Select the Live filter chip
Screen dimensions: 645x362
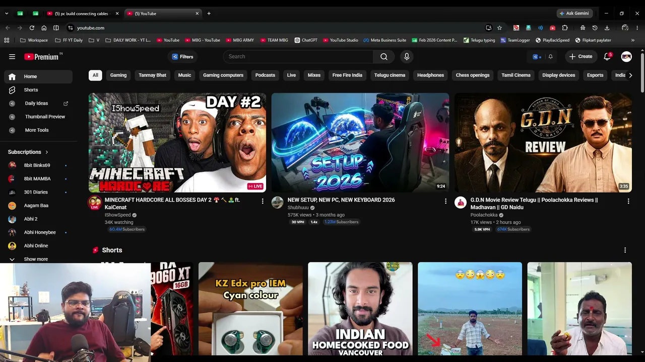coord(291,75)
